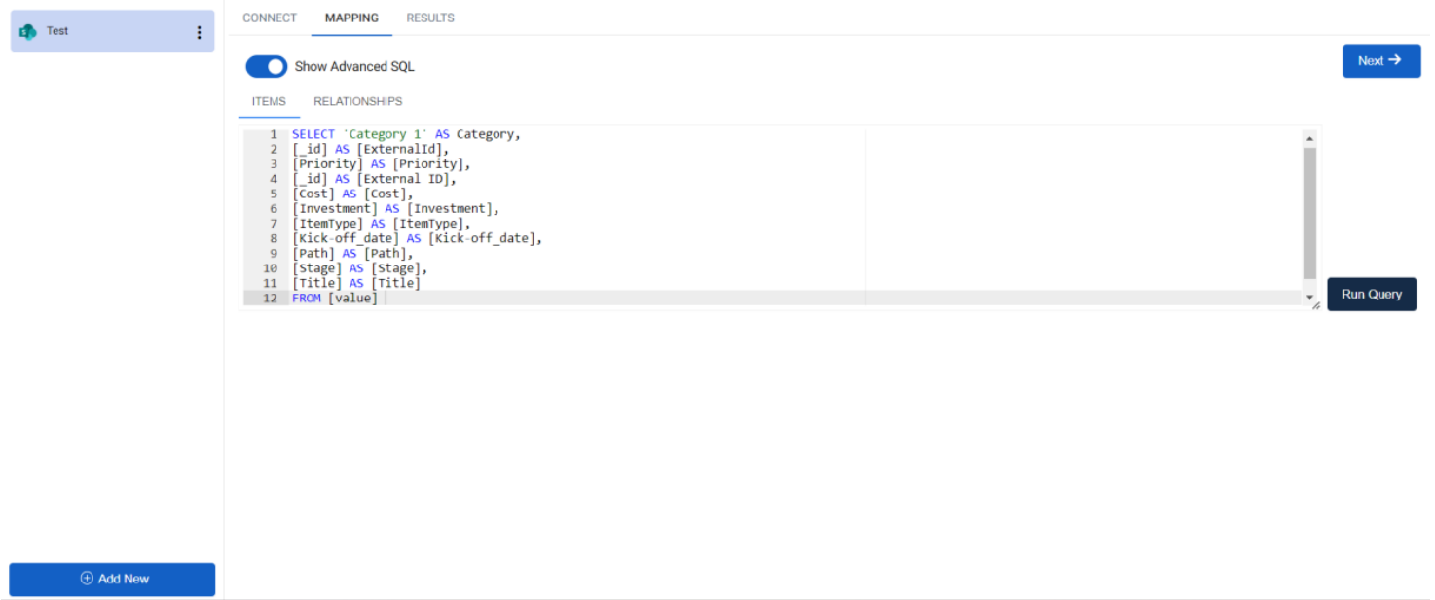The image size is (1435, 600).
Task: Select the Test connection in the sidebar
Action: pos(97,30)
